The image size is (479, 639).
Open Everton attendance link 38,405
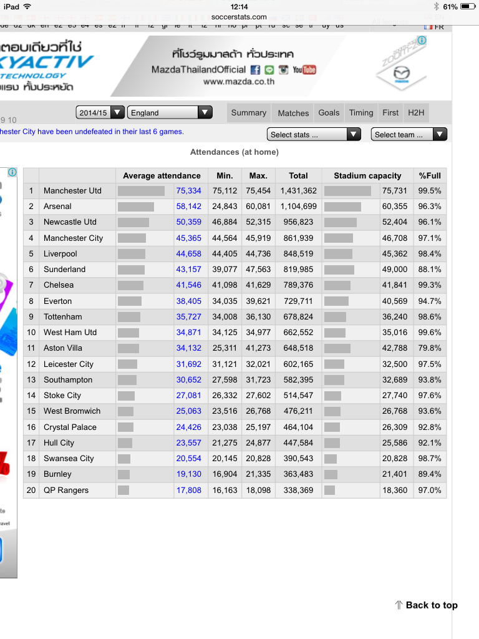coord(188,301)
